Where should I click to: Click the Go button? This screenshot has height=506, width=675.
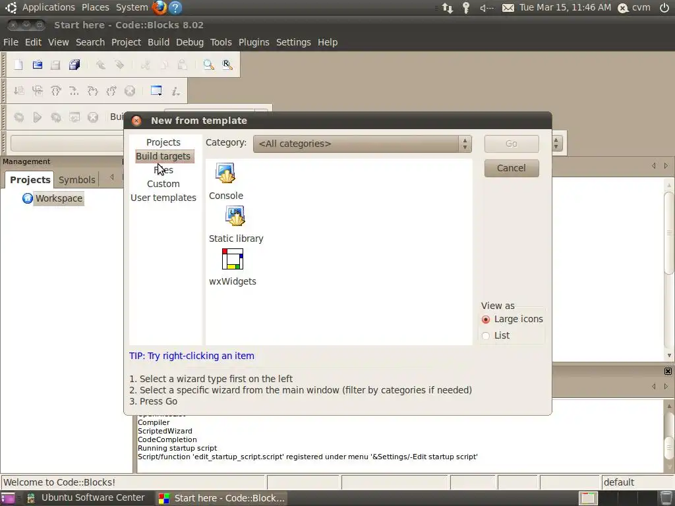click(x=512, y=144)
